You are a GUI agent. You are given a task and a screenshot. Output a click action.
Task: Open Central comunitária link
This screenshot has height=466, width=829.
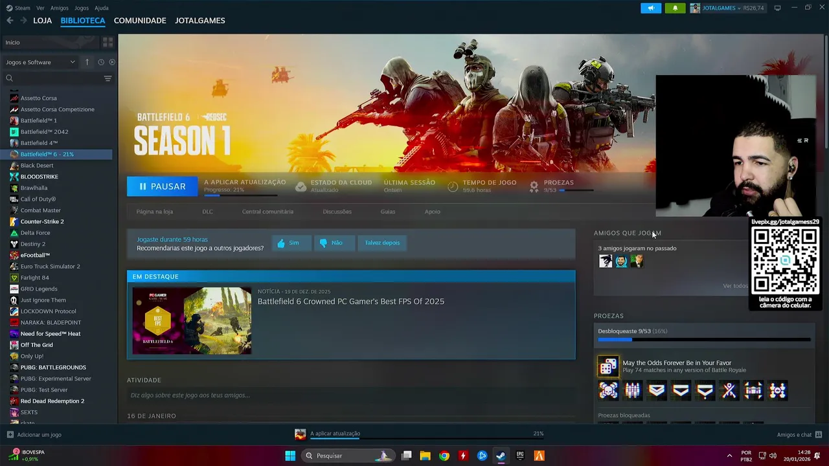(267, 212)
